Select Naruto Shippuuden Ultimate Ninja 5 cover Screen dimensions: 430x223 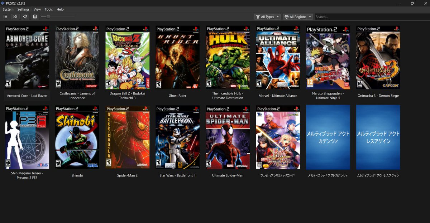click(328, 57)
